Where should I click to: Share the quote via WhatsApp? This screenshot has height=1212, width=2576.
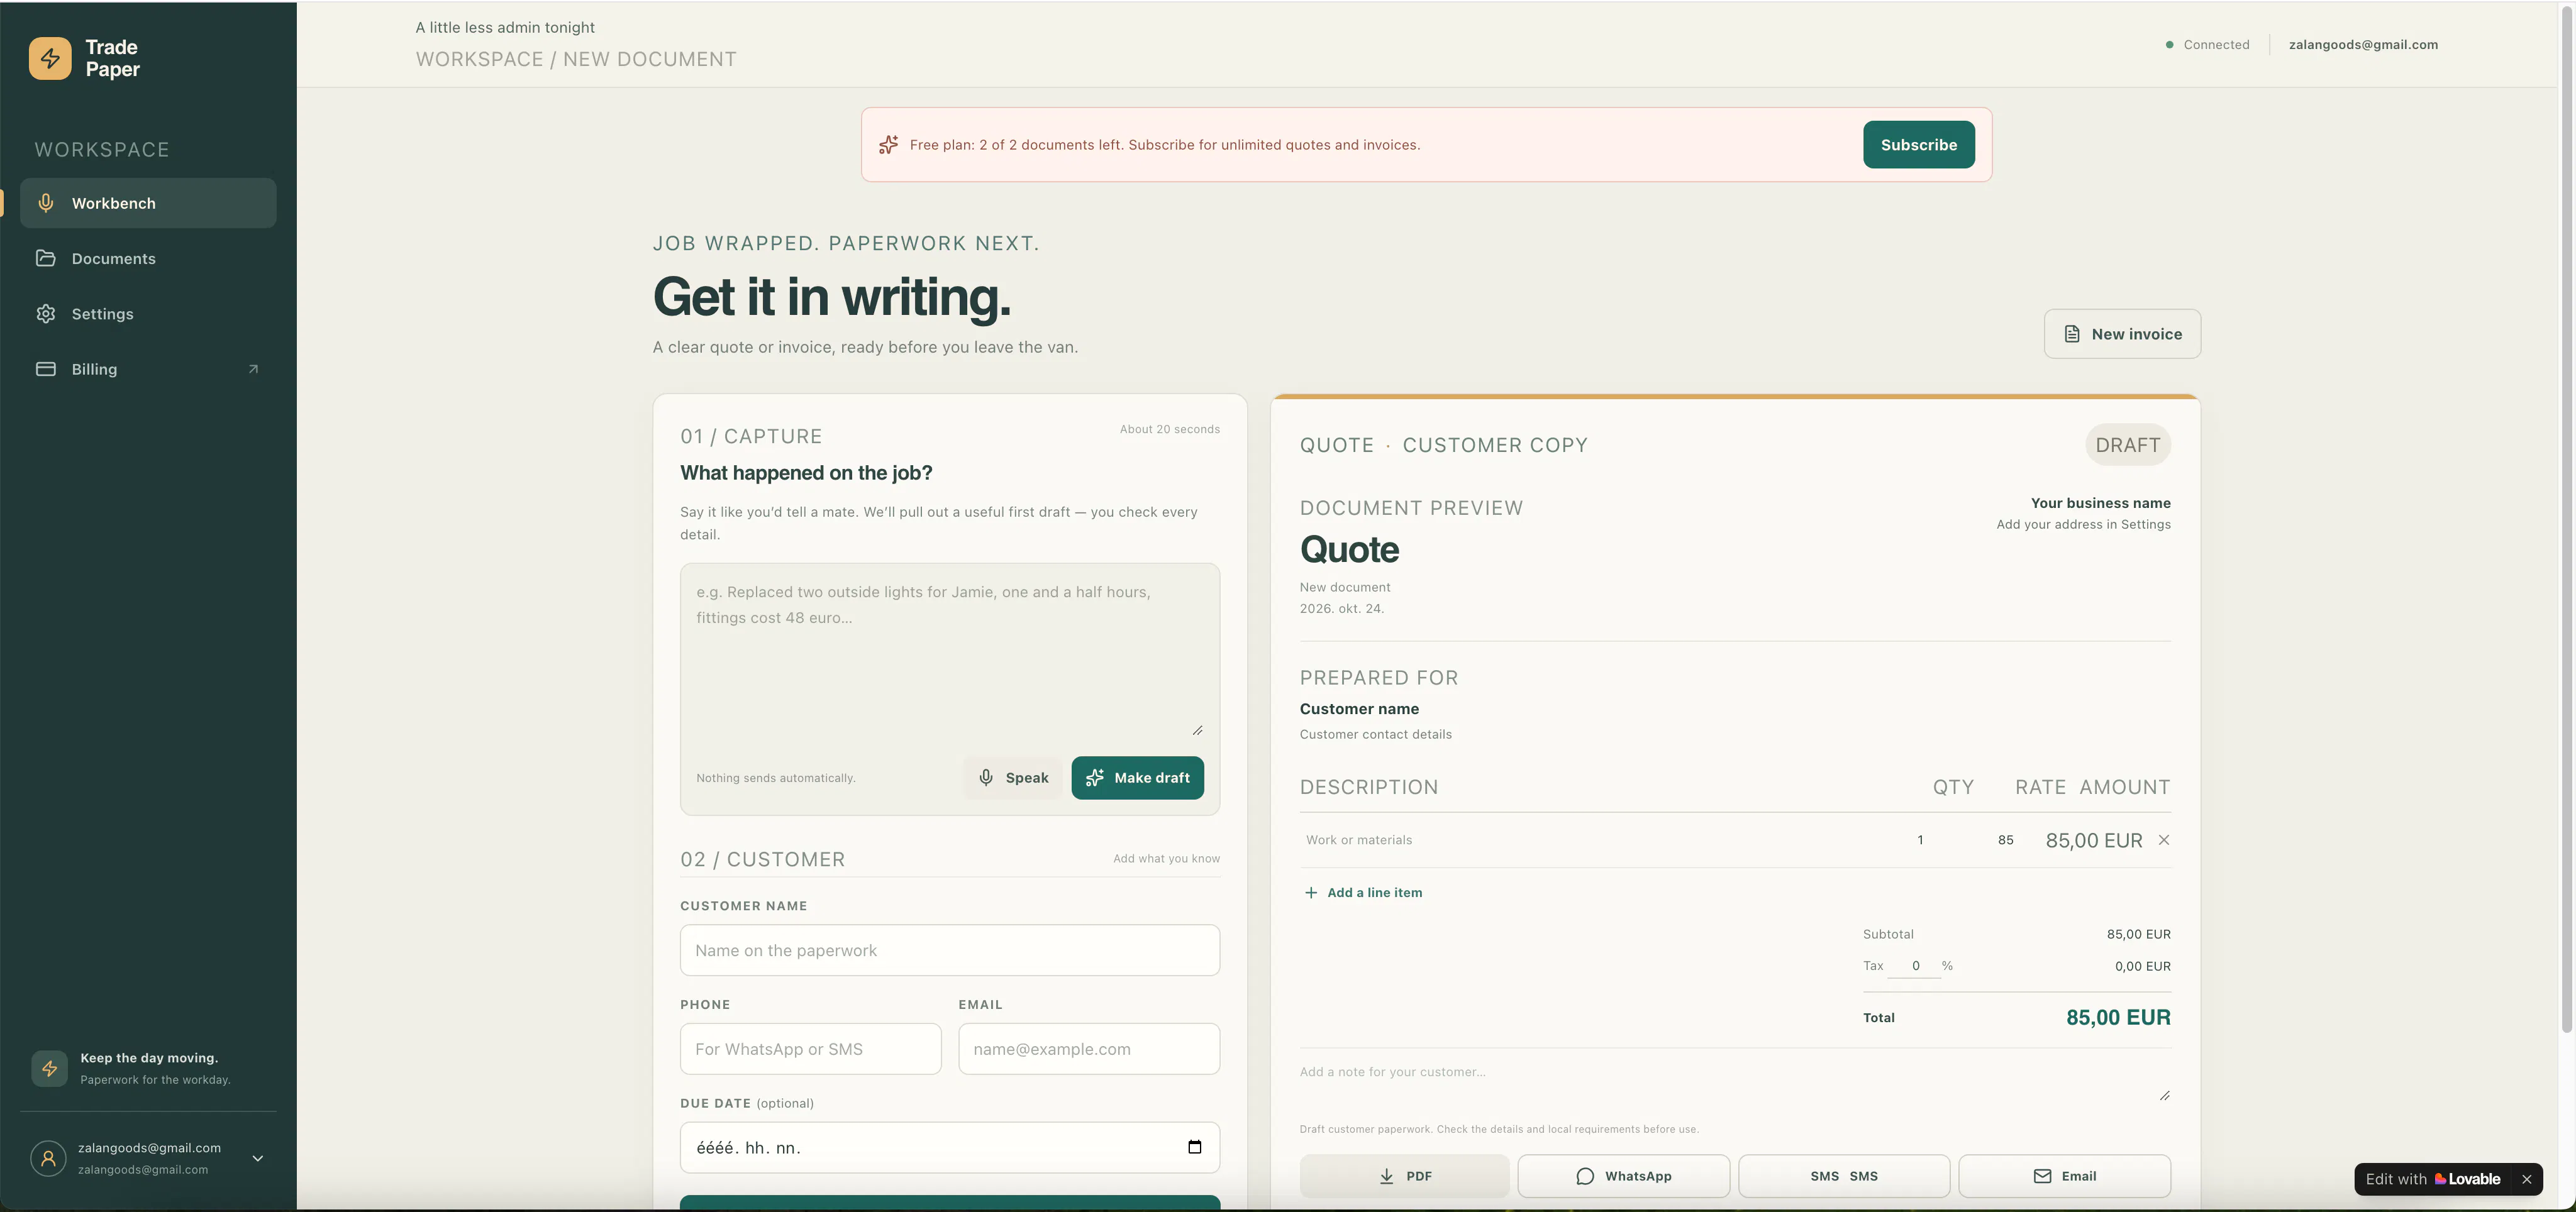pyautogui.click(x=1623, y=1176)
